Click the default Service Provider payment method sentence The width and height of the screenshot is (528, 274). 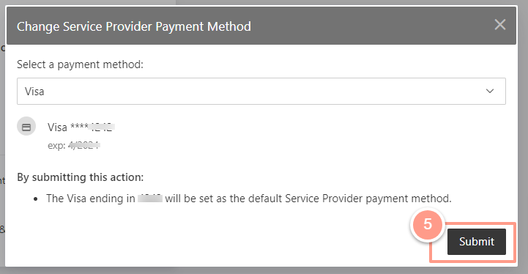tap(249, 199)
